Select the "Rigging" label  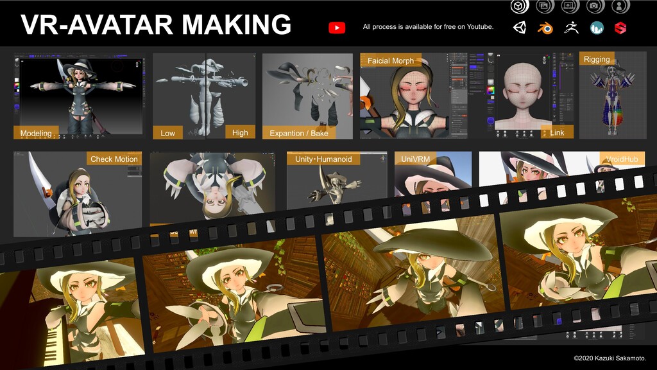597,59
